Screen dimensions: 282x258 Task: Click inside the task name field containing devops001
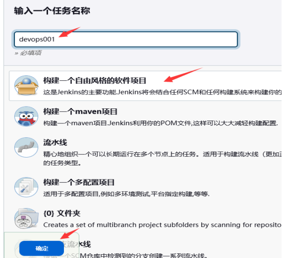point(126,39)
